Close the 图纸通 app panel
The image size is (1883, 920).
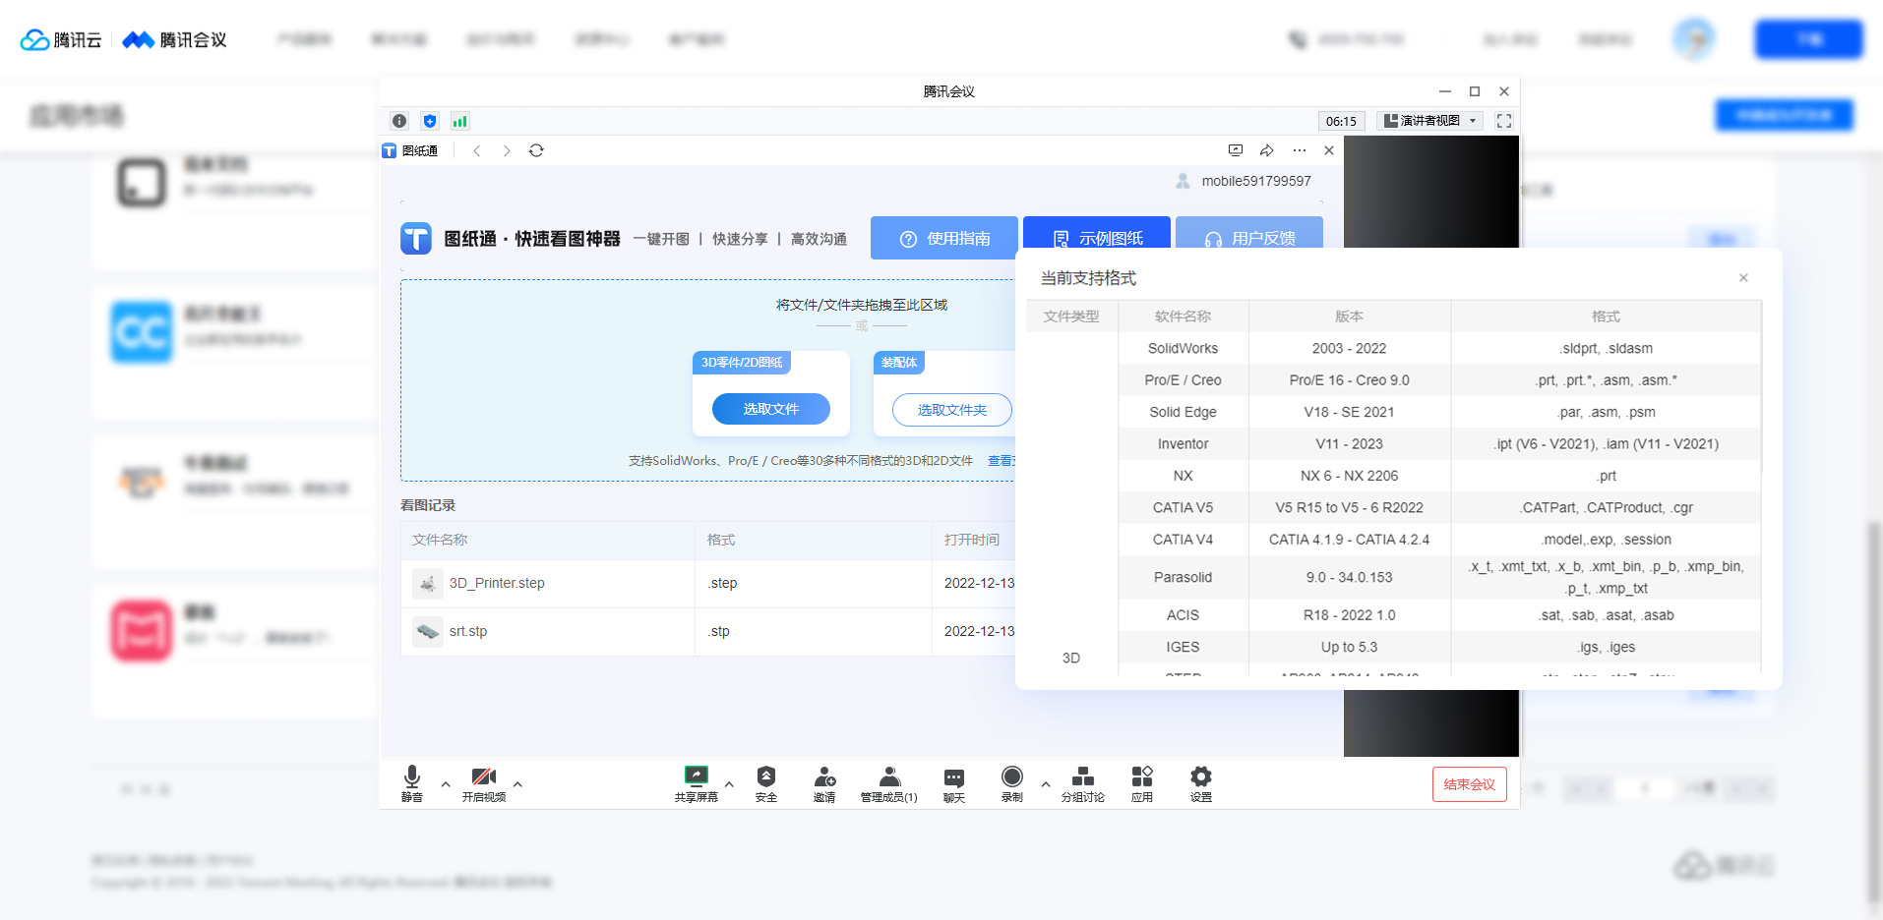[1329, 150]
